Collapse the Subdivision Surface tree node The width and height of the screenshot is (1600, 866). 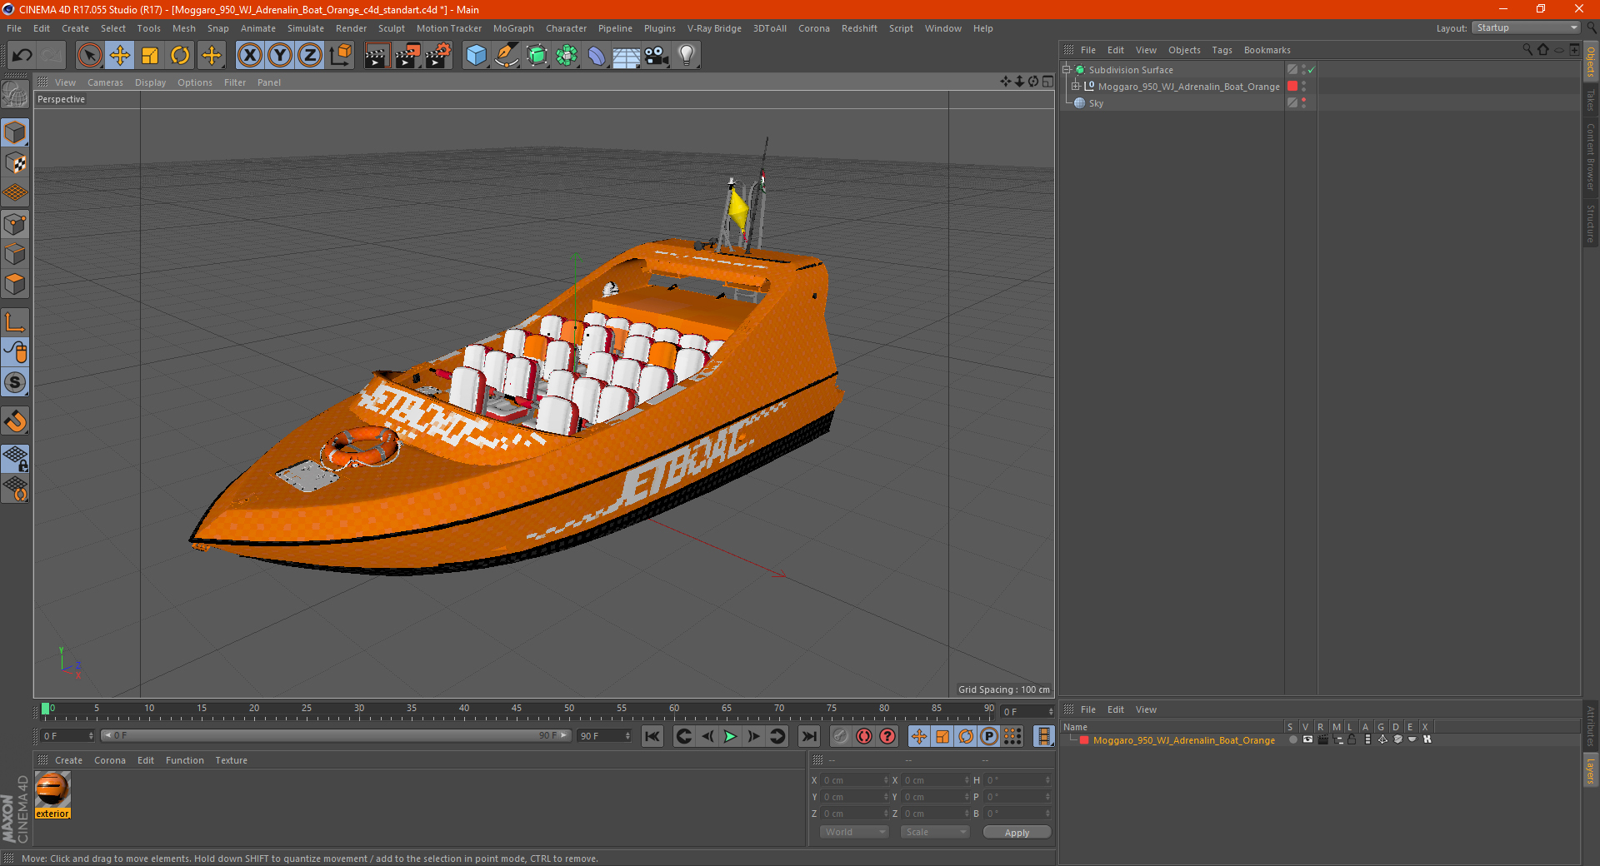[x=1066, y=70]
